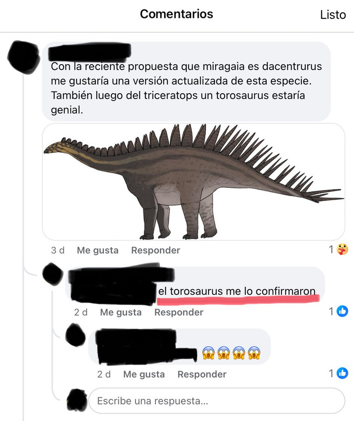Open the stegosaur dinosaur image attachment
Image resolution: width=354 pixels, height=421 pixels.
tap(193, 182)
